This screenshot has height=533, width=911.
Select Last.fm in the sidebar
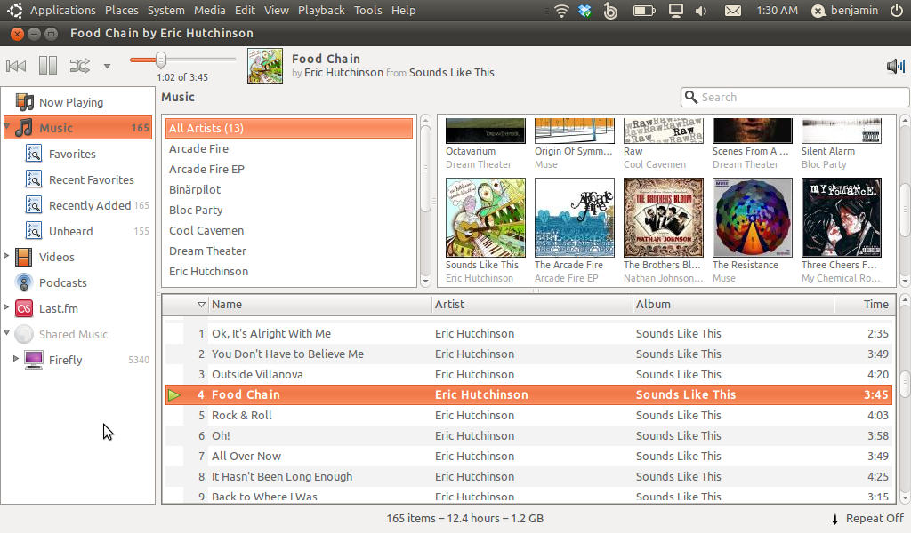[x=60, y=308]
